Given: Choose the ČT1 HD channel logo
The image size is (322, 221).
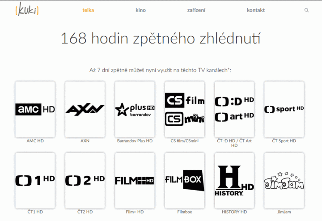Looking at the screenshot, I should tap(35, 181).
